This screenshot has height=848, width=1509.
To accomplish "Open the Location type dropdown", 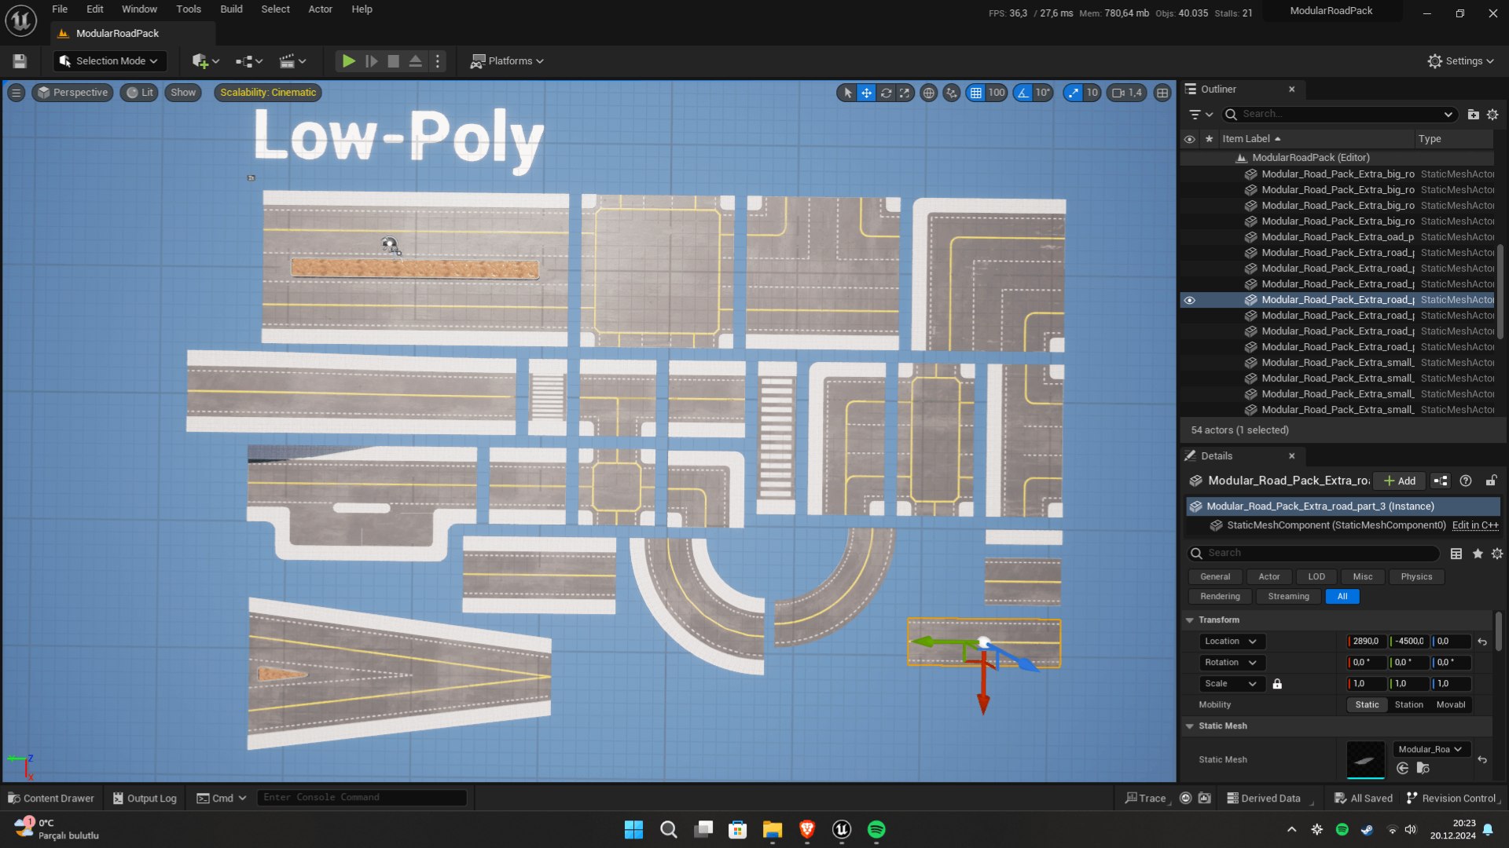I will pos(1232,641).
